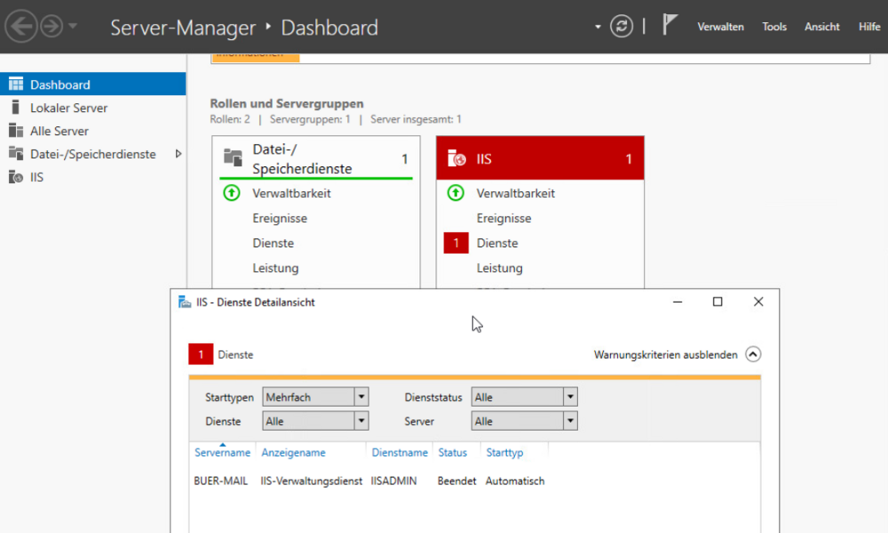Open the notifications flag icon
This screenshot has width=888, height=533.
[670, 26]
